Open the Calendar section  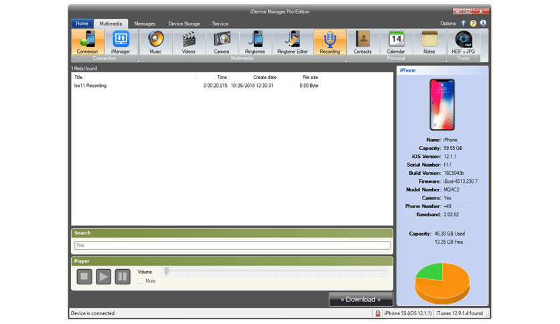tap(396, 42)
